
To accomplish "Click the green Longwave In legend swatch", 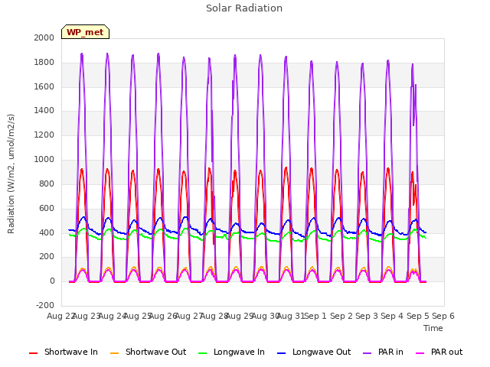I will [x=202, y=353].
